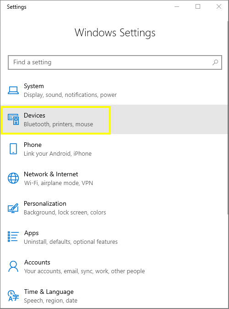Click the Phone icon

(13, 149)
